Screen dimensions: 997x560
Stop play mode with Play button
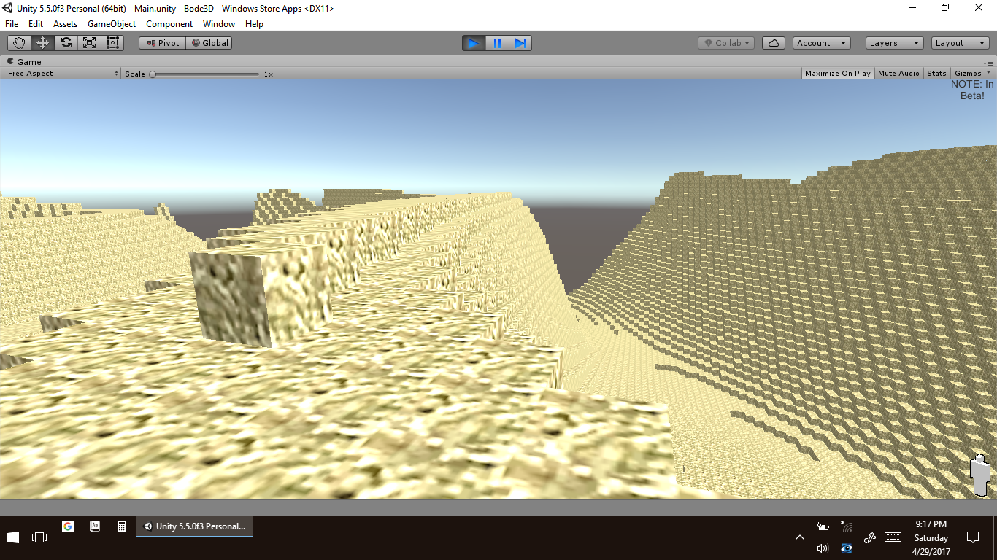pyautogui.click(x=473, y=43)
